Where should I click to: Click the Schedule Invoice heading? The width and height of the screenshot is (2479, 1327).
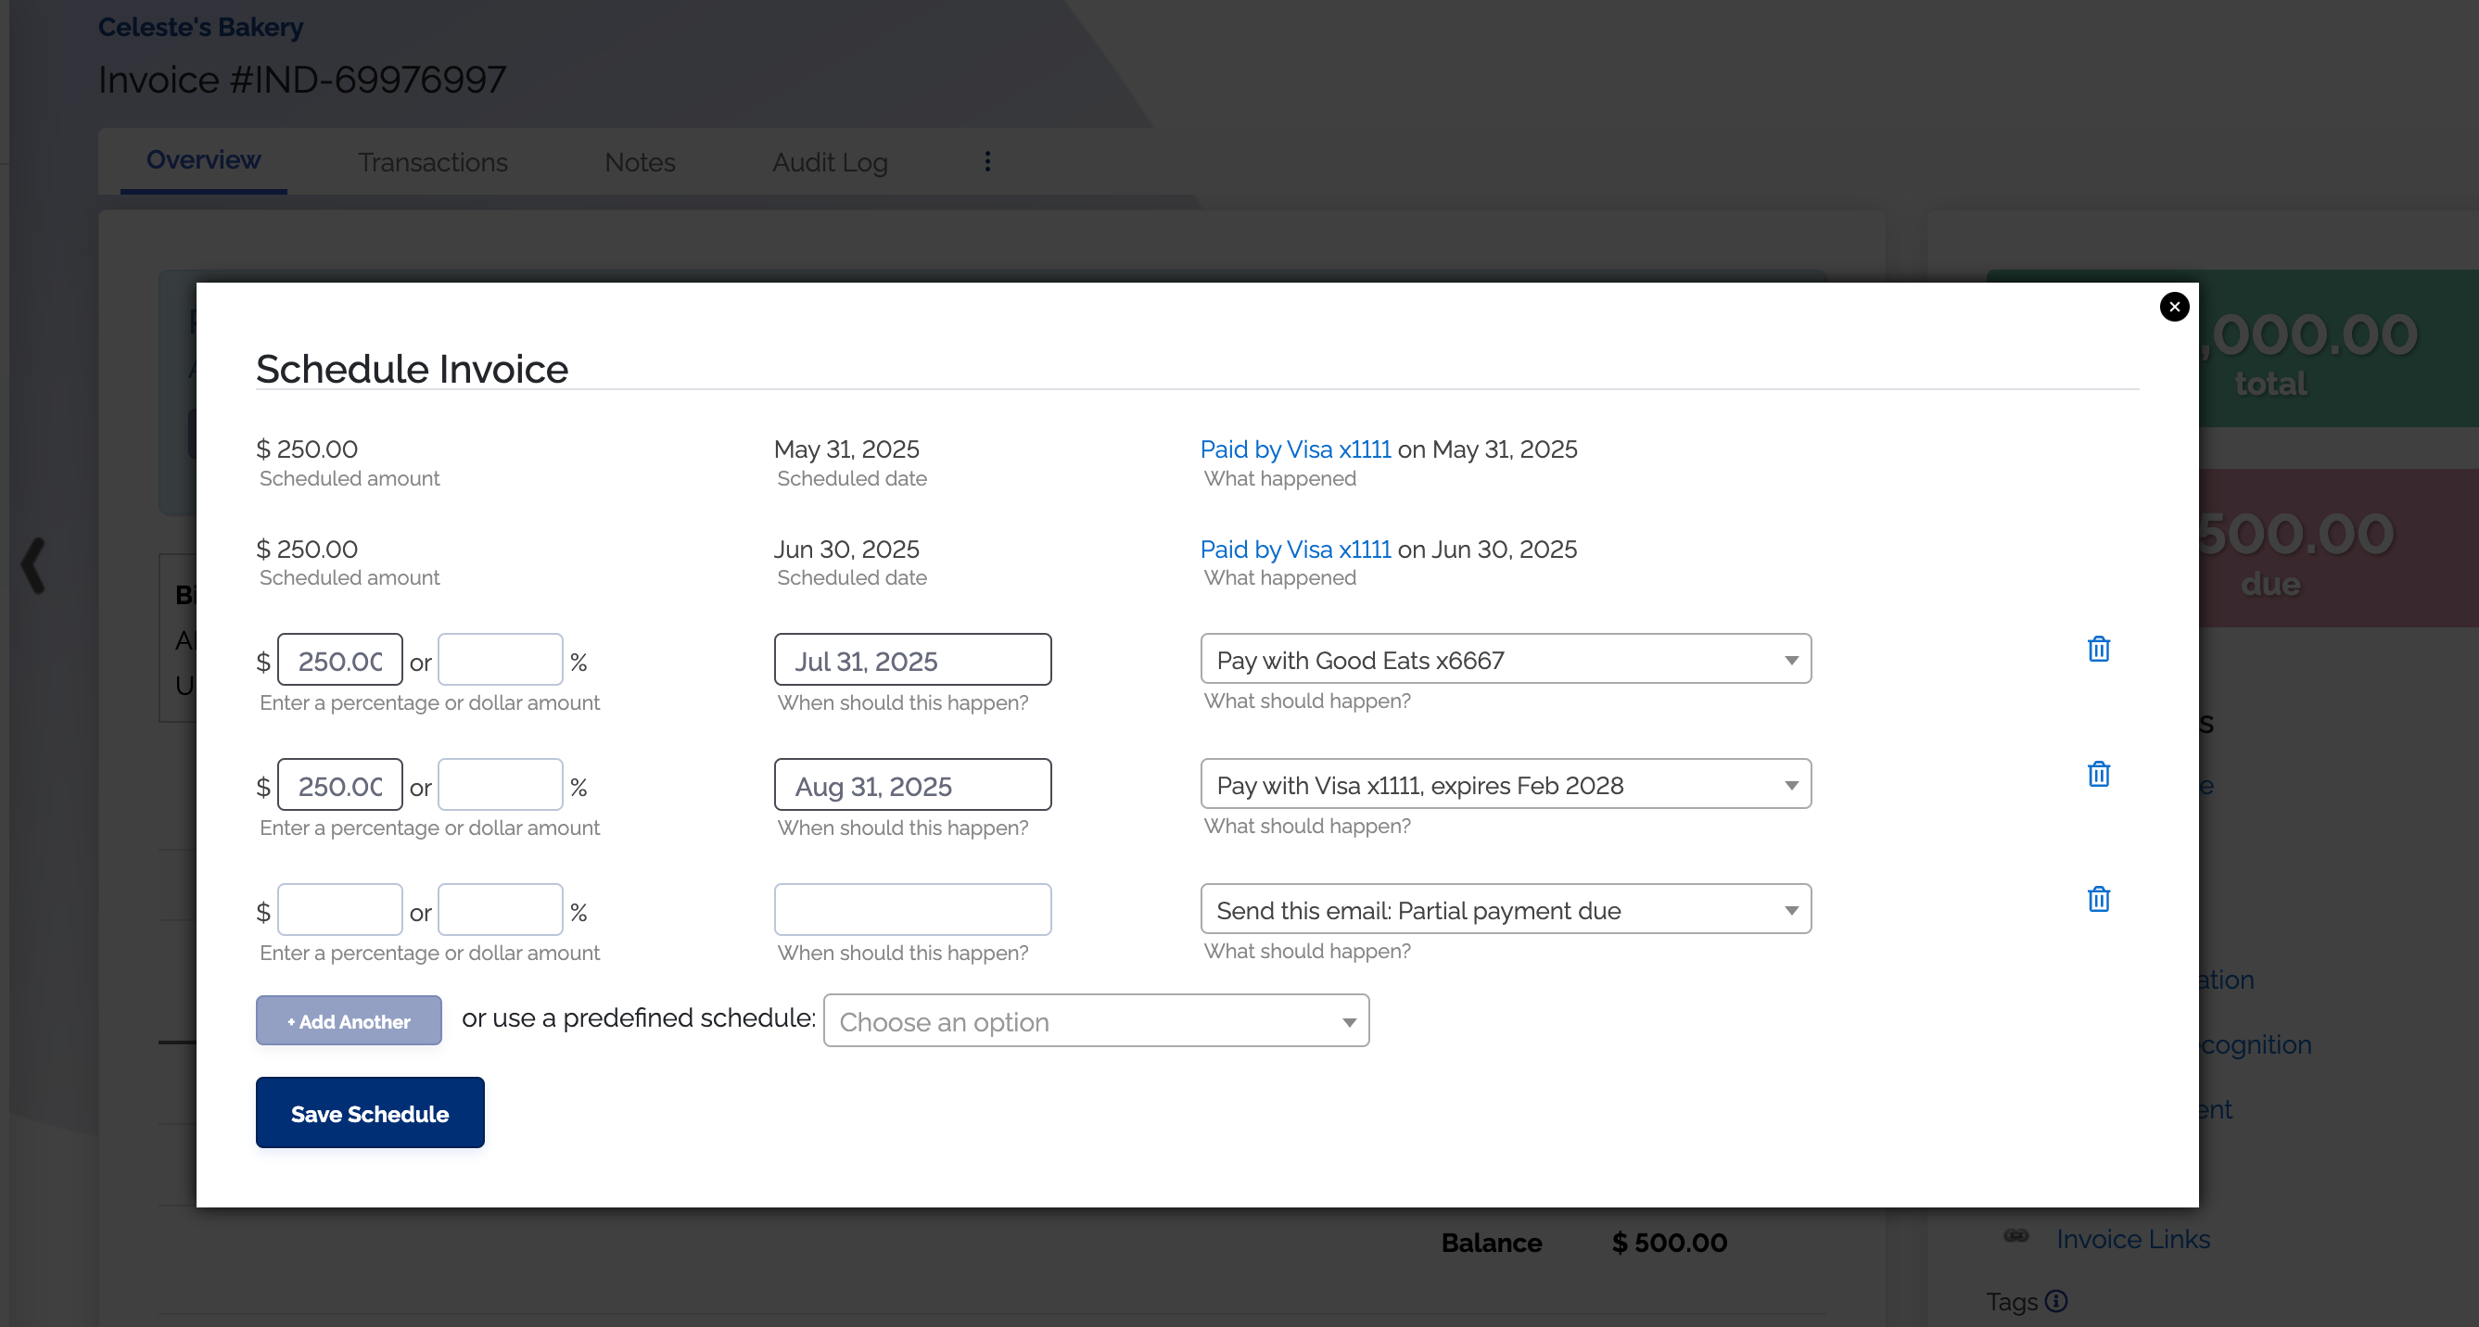coord(412,369)
